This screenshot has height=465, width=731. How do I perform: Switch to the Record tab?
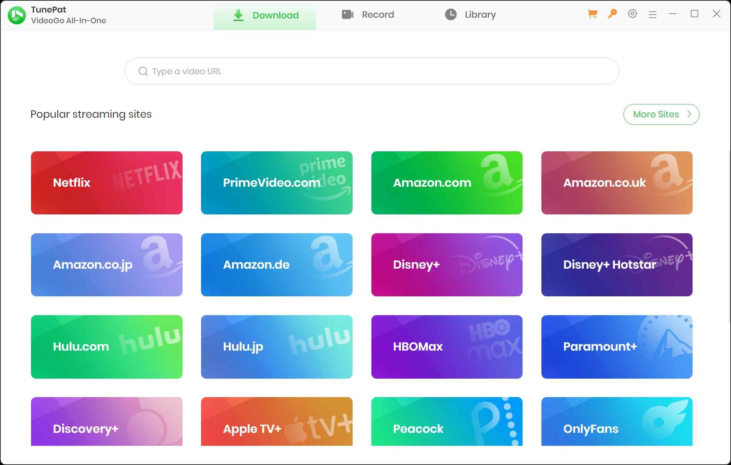(x=378, y=14)
